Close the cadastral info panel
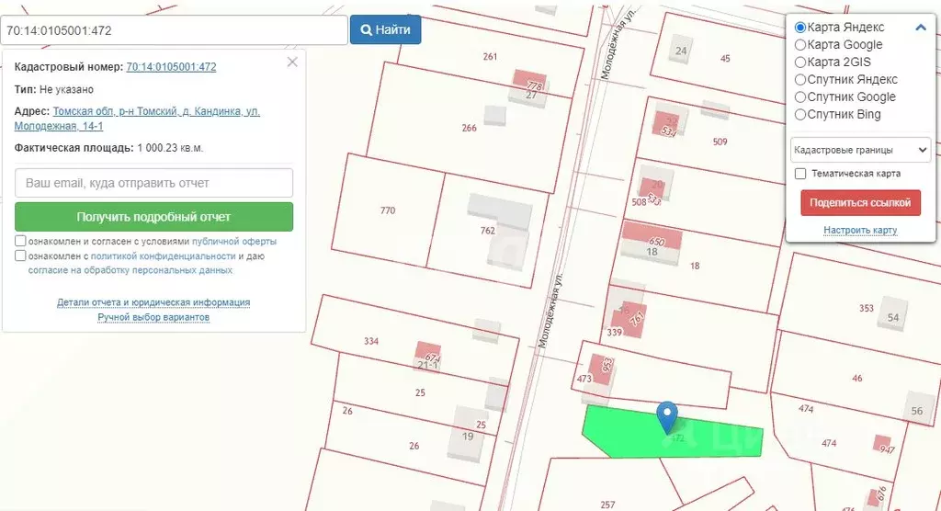This screenshot has width=941, height=511. click(292, 62)
